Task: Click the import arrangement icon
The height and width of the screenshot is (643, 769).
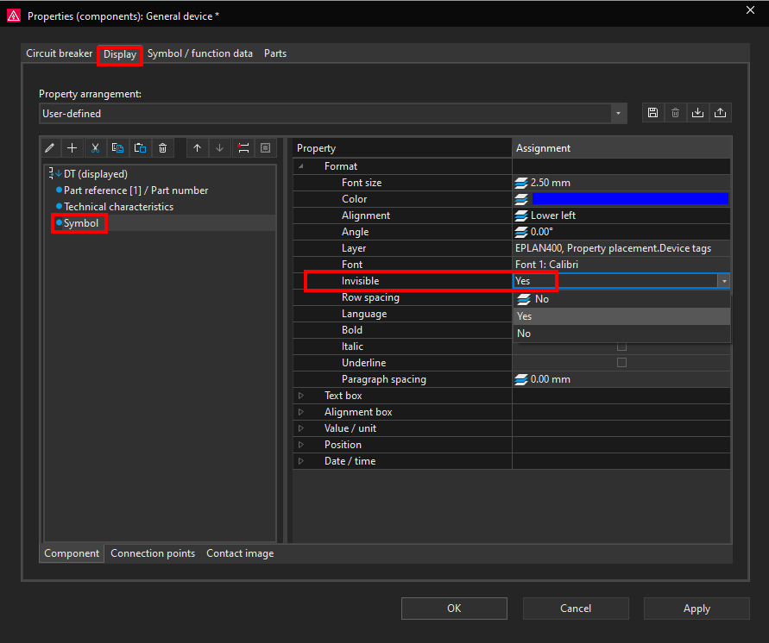Action: click(697, 113)
